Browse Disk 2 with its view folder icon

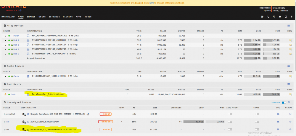point(291,45)
